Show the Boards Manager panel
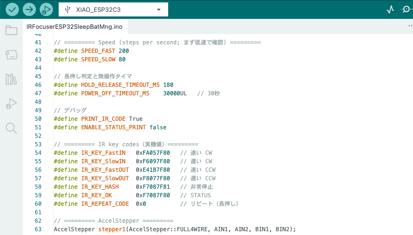The height and width of the screenshot is (235, 413). [x=11, y=55]
